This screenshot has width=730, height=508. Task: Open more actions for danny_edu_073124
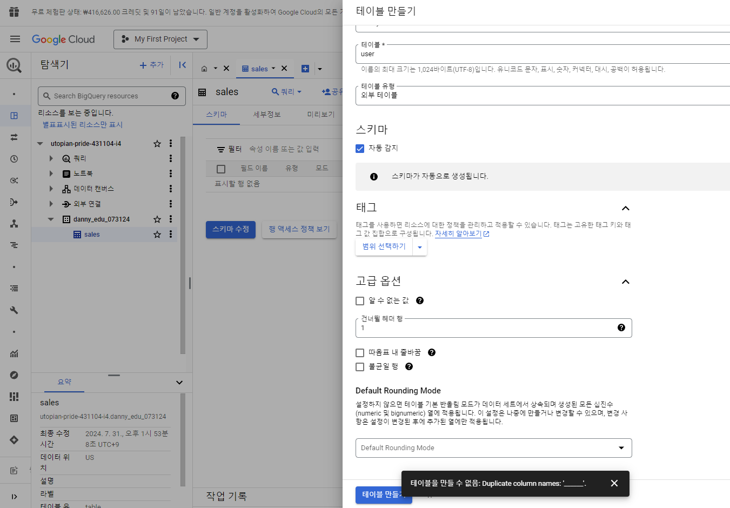[x=171, y=219]
